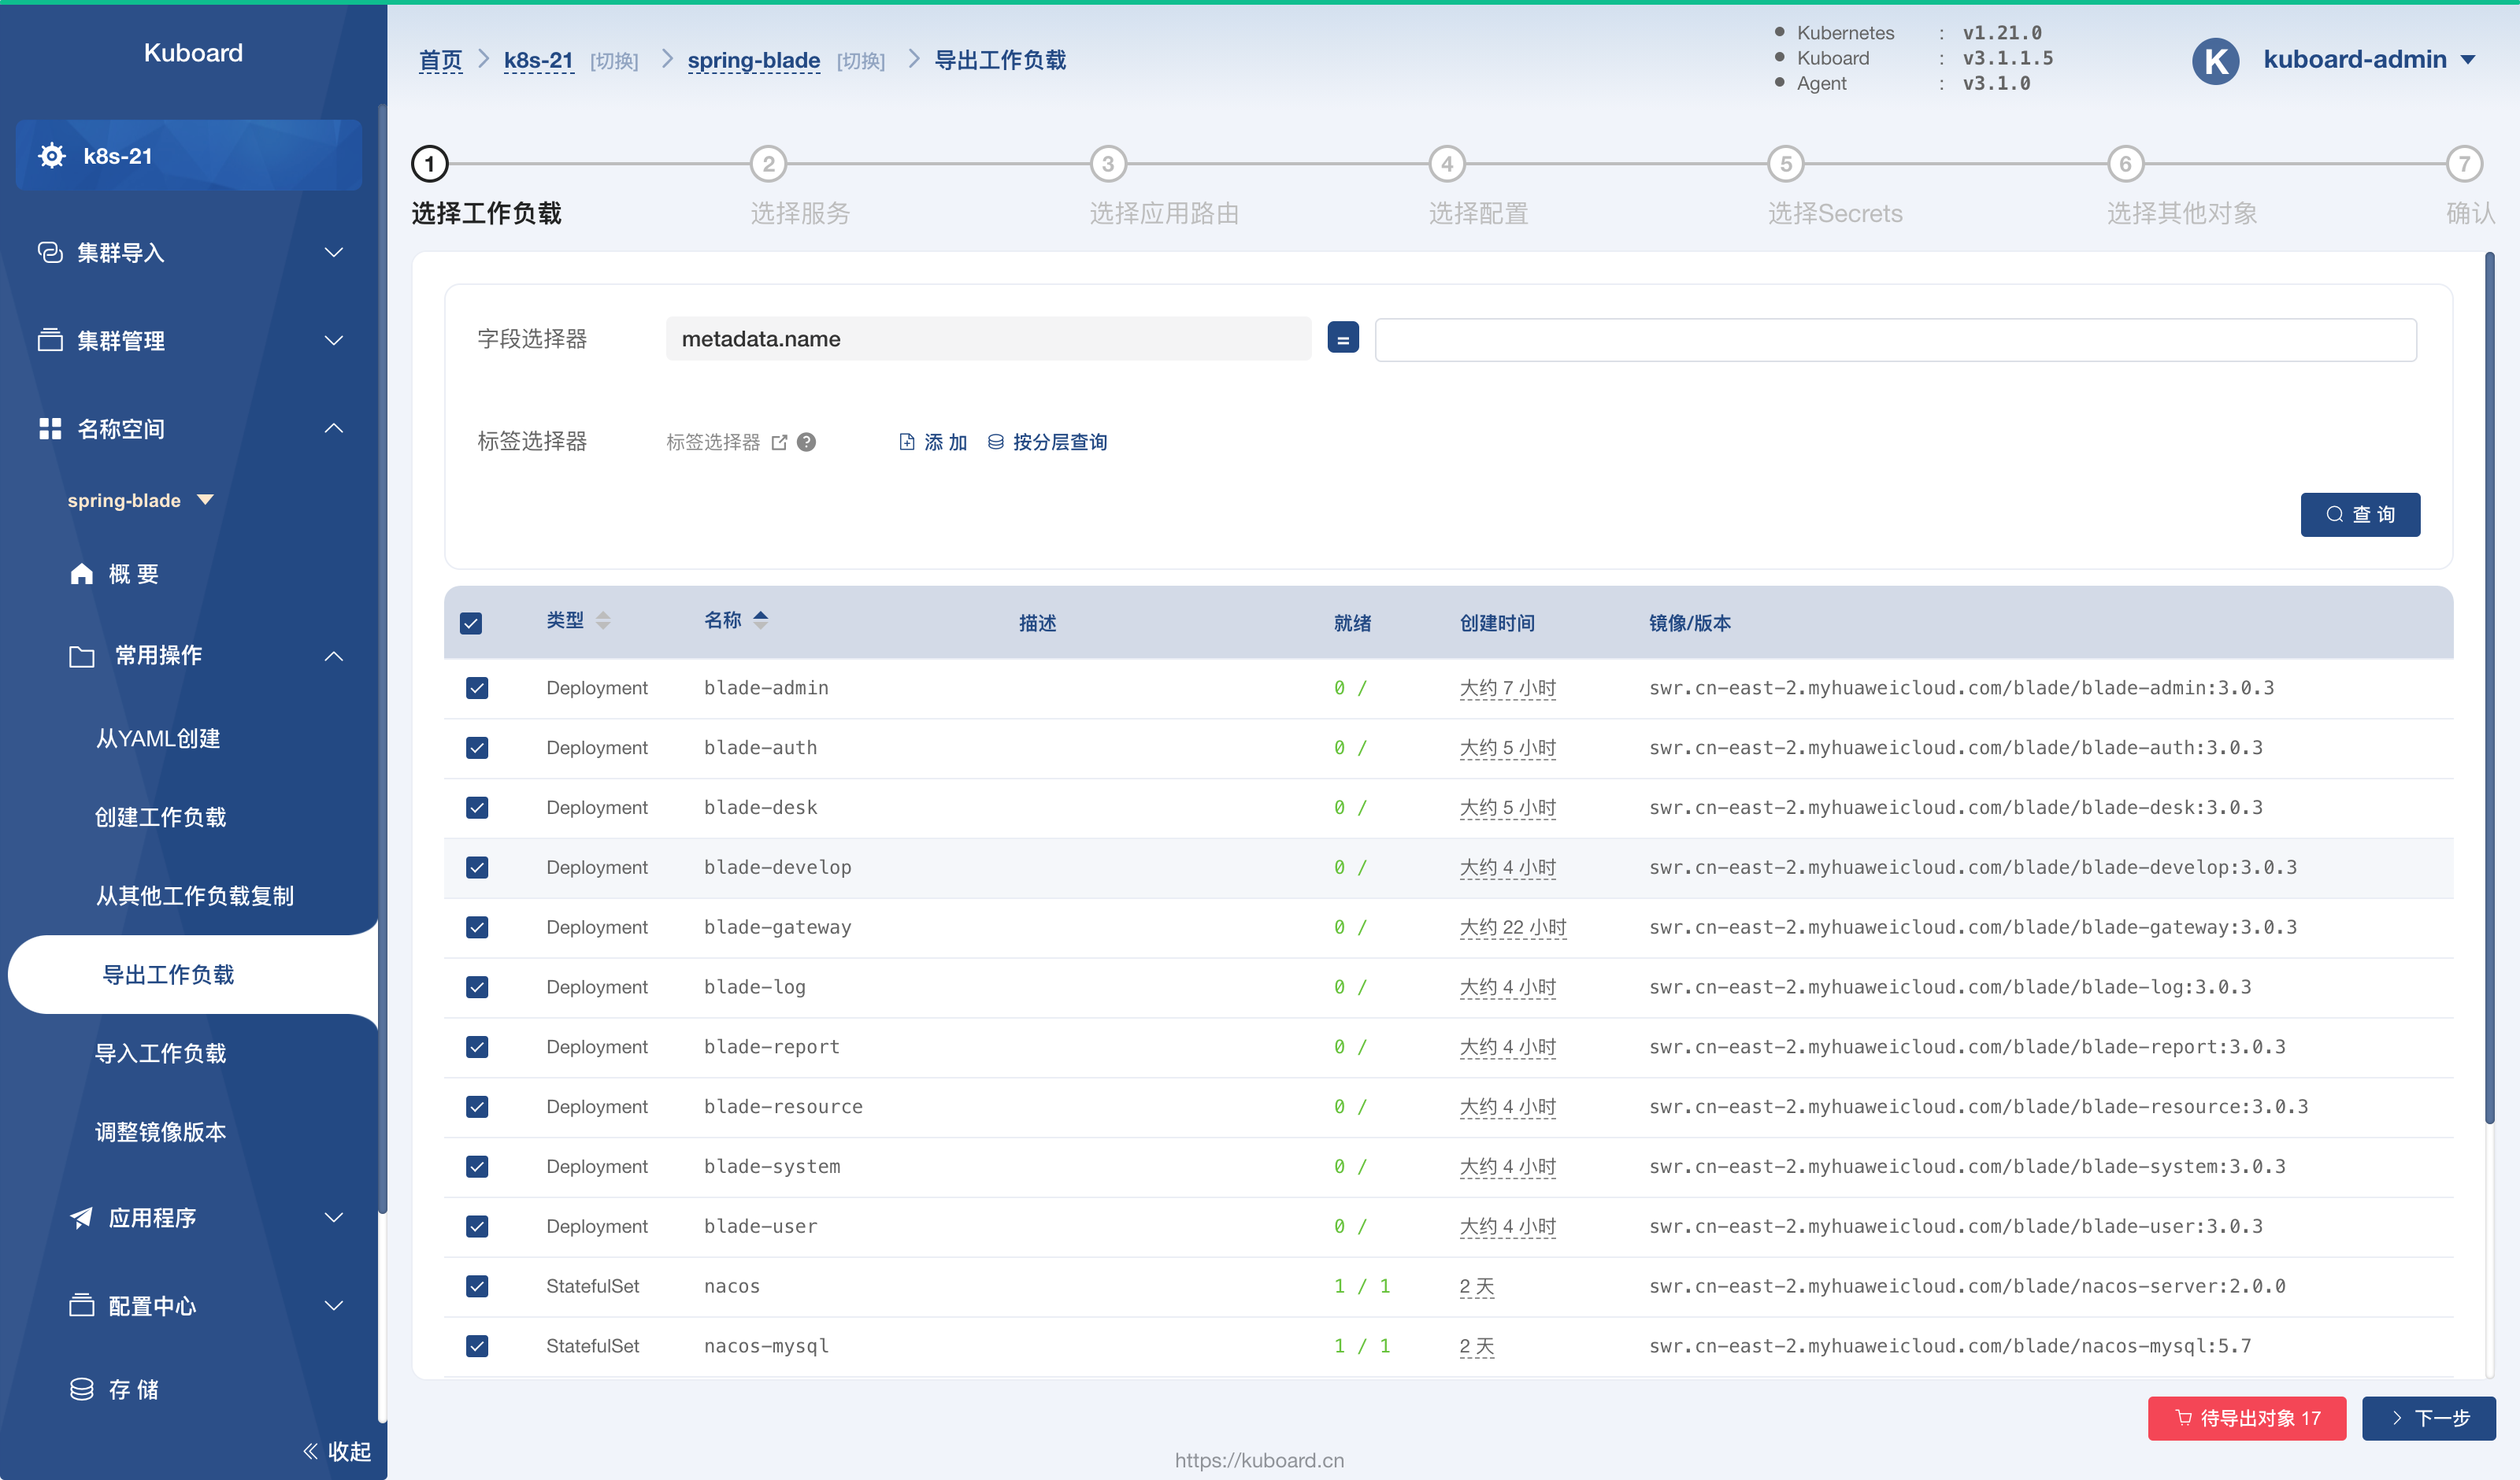Image resolution: width=2520 pixels, height=1480 pixels.
Task: Uncheck the blade-admin row checkbox
Action: click(x=477, y=688)
